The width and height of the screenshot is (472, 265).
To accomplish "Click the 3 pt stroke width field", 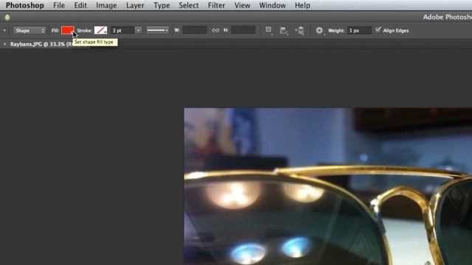I will 122,30.
